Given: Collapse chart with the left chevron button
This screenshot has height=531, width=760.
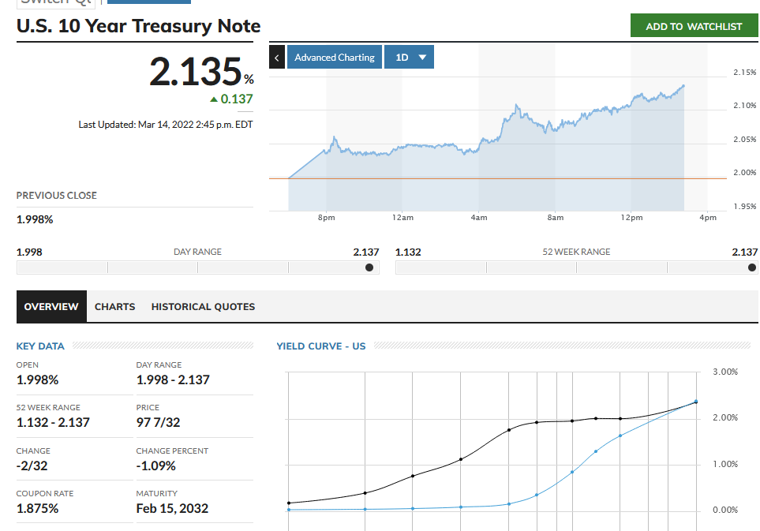Looking at the screenshot, I should point(277,57).
